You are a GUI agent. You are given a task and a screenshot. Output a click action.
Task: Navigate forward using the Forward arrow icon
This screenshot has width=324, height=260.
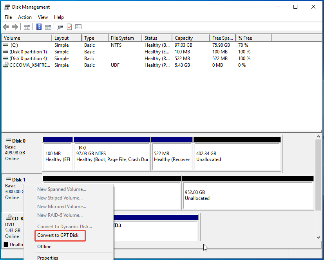coord(15,27)
